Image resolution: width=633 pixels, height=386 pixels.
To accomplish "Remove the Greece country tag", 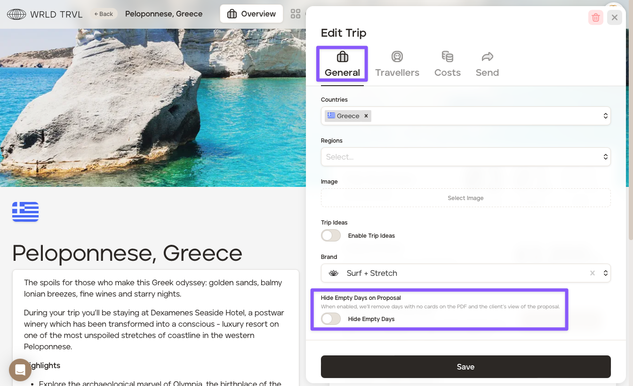I will tap(366, 116).
